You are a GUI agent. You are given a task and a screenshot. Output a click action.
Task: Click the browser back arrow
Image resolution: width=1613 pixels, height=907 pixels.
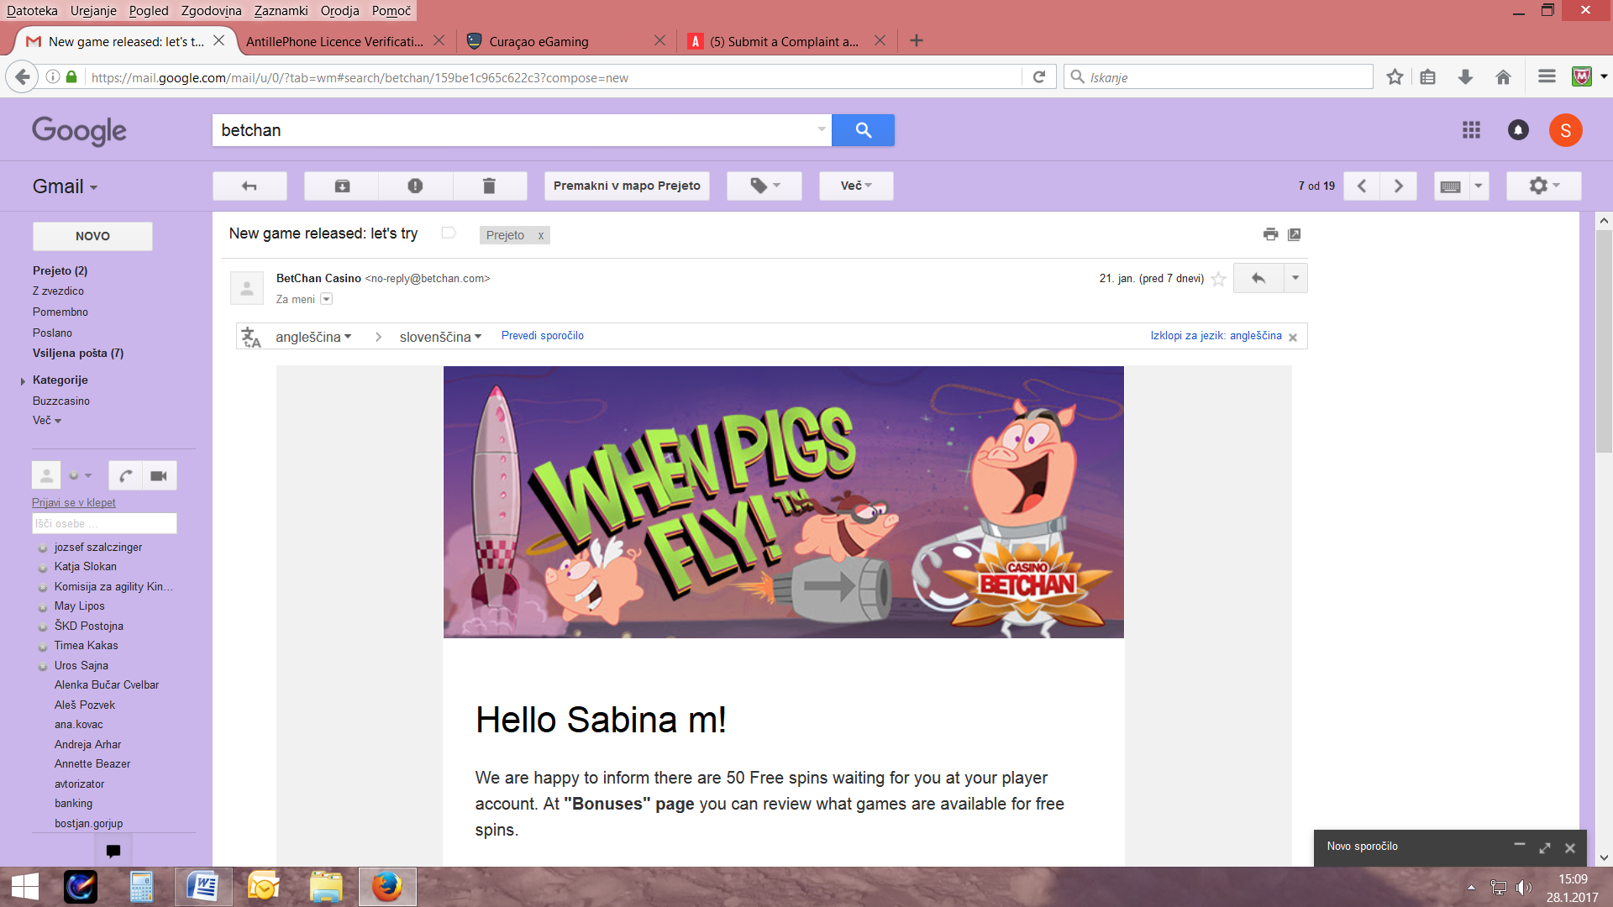(x=22, y=77)
